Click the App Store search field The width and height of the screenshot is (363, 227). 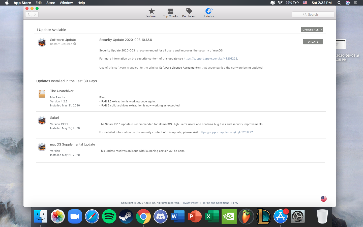(x=313, y=14)
